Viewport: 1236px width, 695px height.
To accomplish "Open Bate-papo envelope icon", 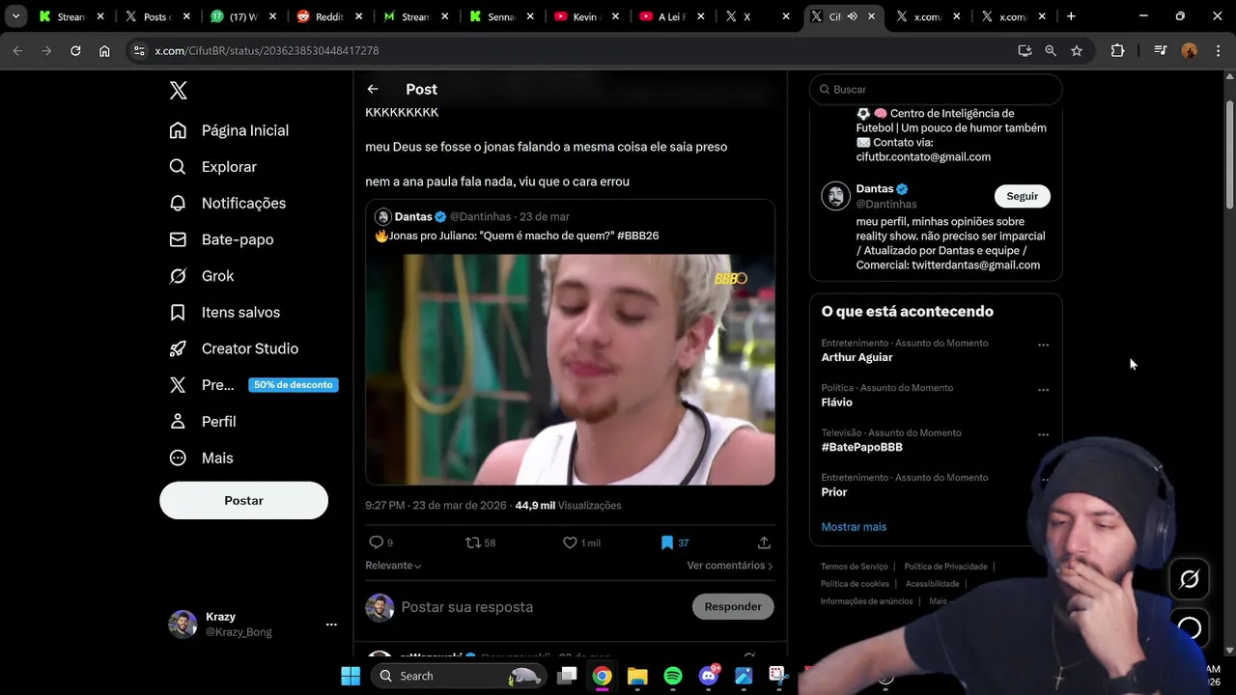I will point(178,239).
